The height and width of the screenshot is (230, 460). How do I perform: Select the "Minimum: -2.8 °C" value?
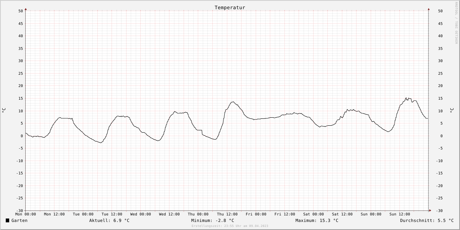tap(212, 220)
